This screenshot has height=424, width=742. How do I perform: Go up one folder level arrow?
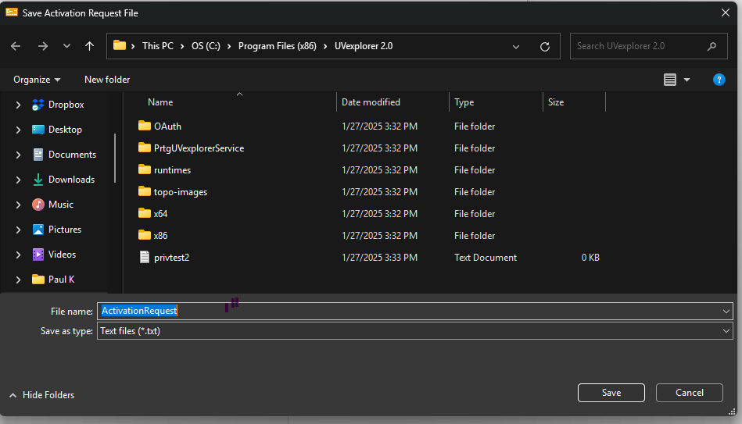pyautogui.click(x=89, y=46)
